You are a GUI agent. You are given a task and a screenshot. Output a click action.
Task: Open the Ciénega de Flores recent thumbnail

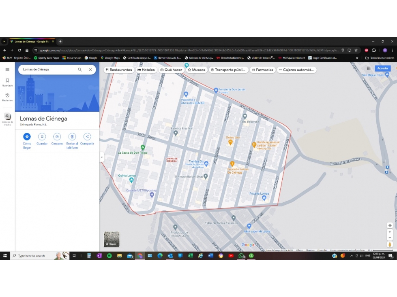click(7, 119)
